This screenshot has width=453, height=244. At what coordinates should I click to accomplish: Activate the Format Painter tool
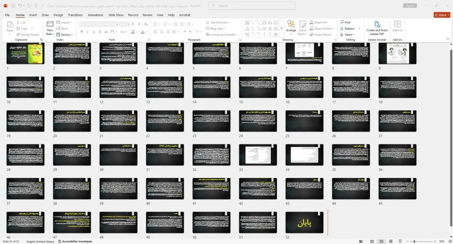click(28, 35)
